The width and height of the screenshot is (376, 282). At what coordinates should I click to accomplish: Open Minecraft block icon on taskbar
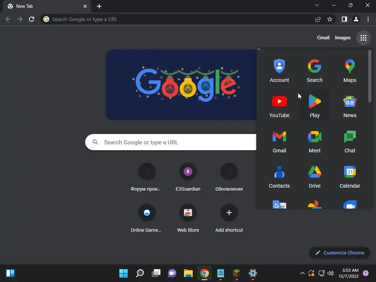[237, 273]
